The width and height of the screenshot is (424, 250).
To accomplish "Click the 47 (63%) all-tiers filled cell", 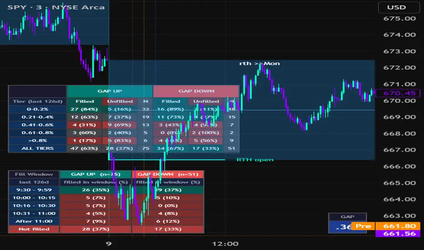I will 84,148.
